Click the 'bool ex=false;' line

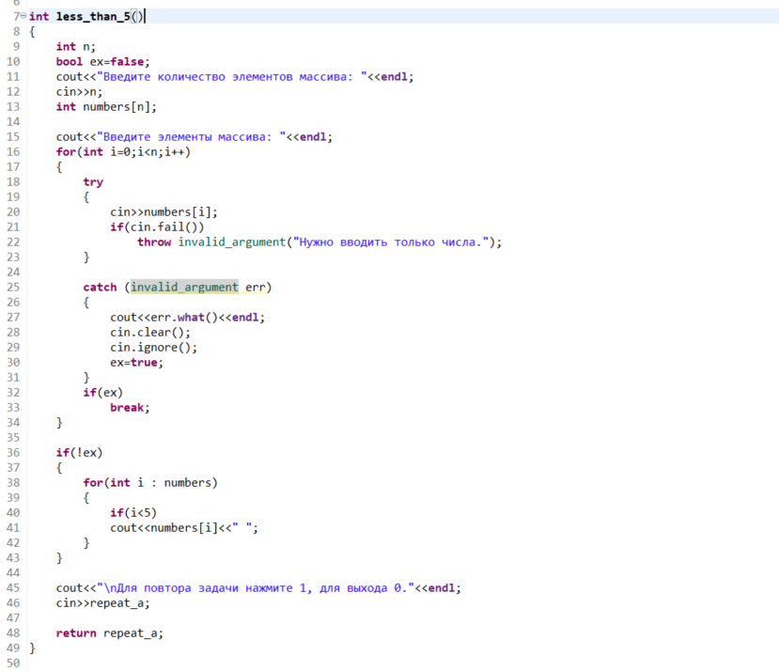point(102,62)
